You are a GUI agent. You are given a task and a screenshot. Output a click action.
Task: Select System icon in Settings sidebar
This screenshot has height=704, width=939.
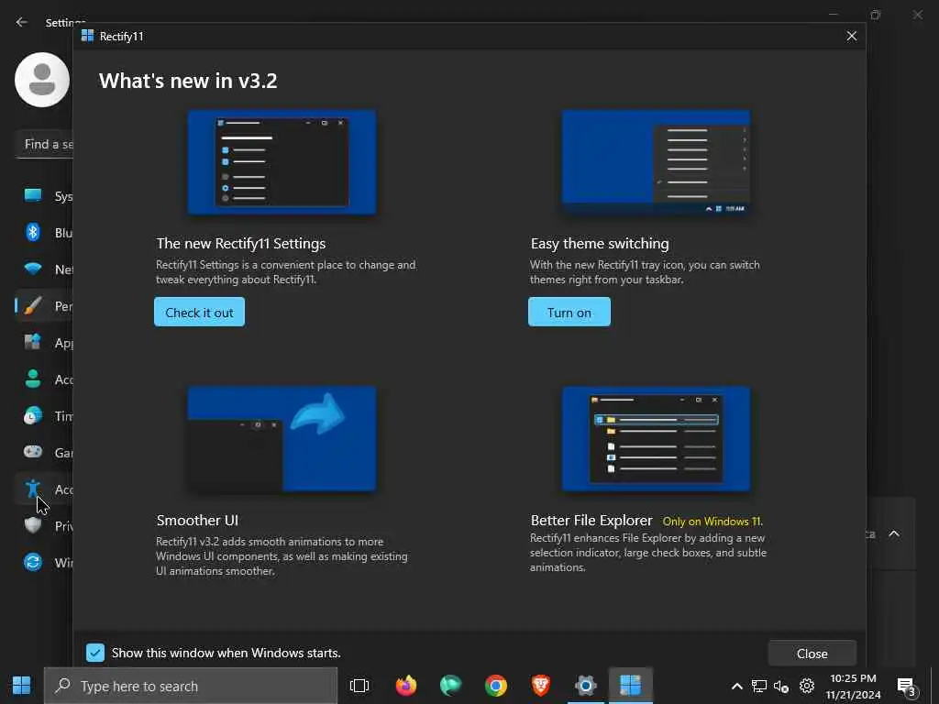(33, 196)
